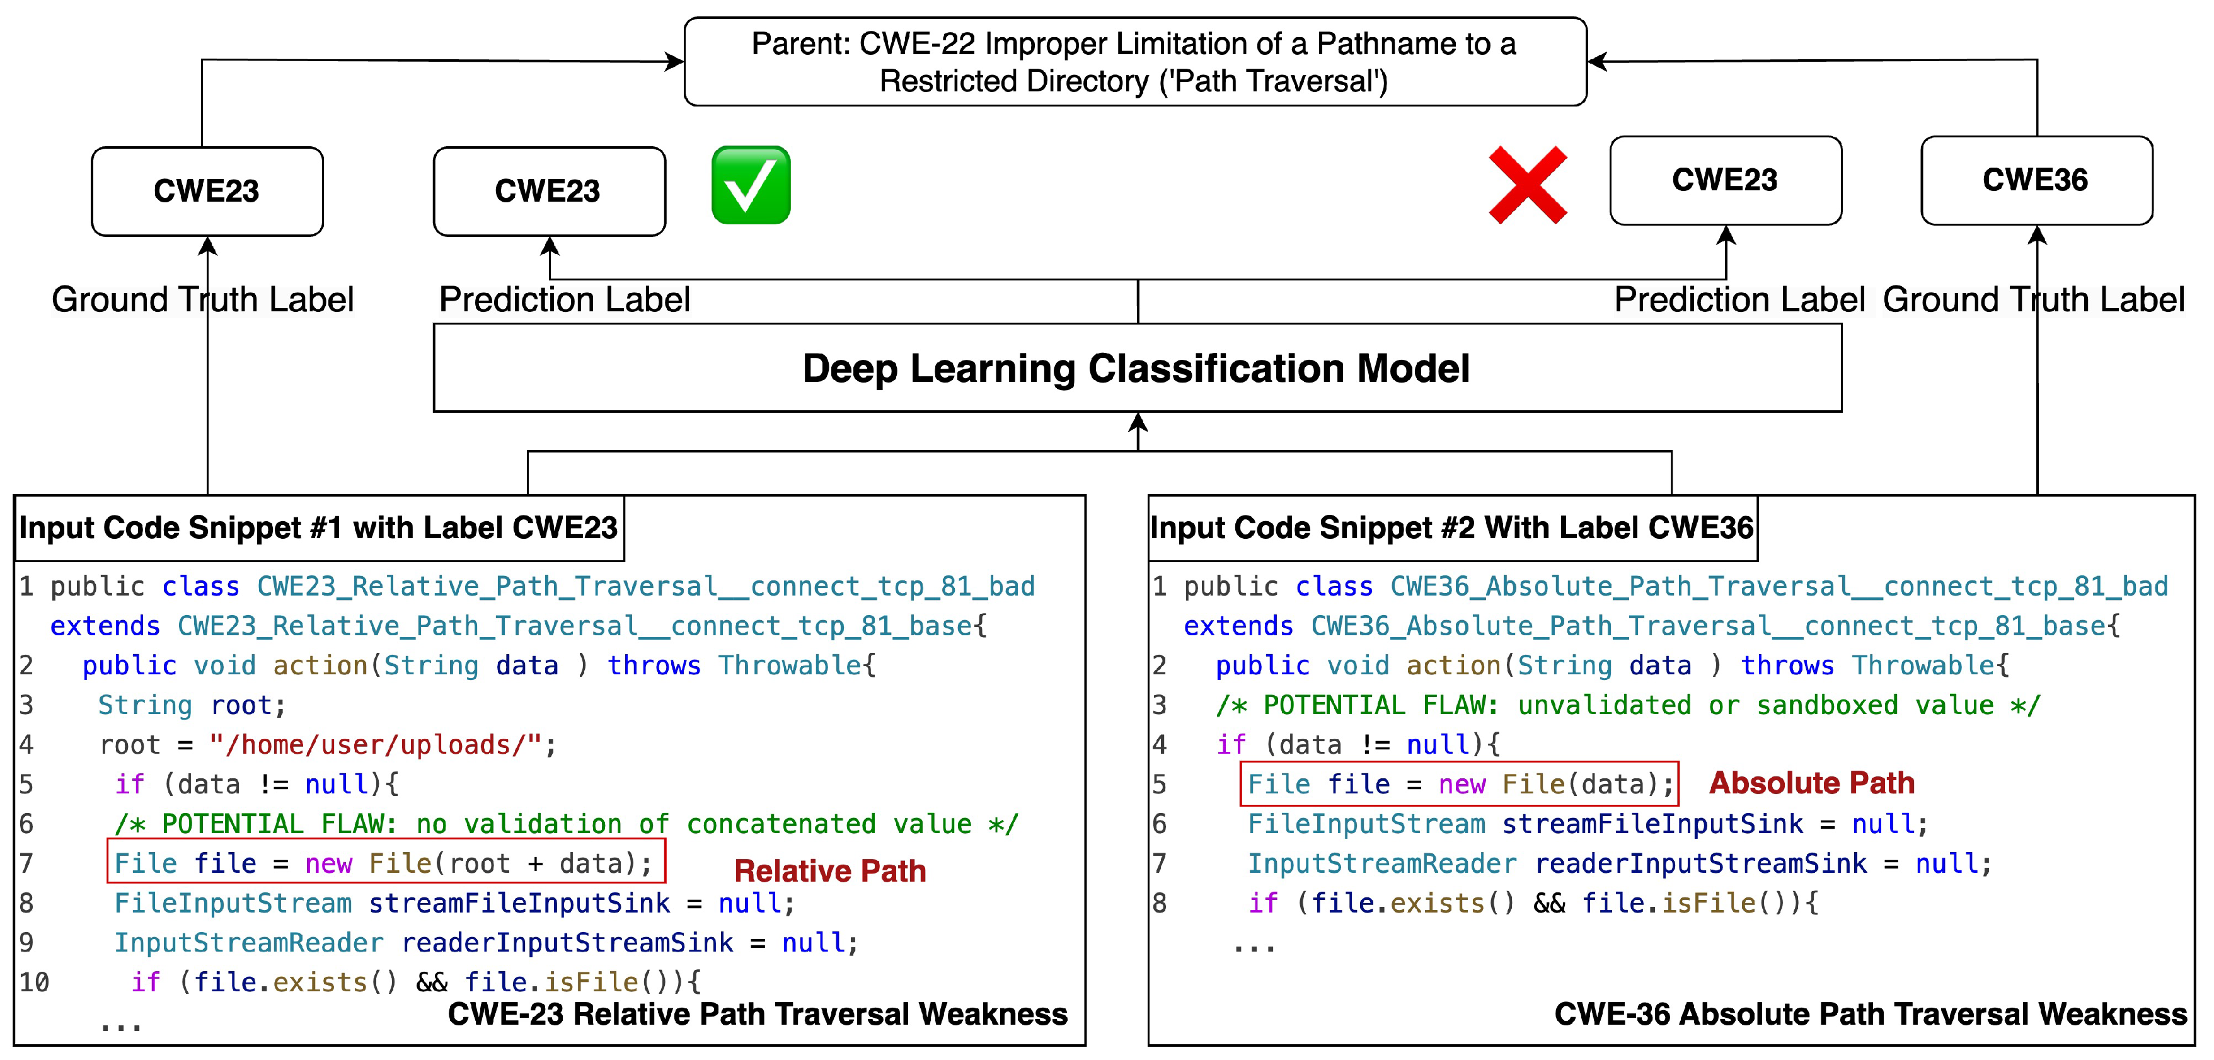The height and width of the screenshot is (1060, 2214).
Task: Click CWE-36 Absolute Path Traversal Weakness caption
Action: coord(1871,1013)
